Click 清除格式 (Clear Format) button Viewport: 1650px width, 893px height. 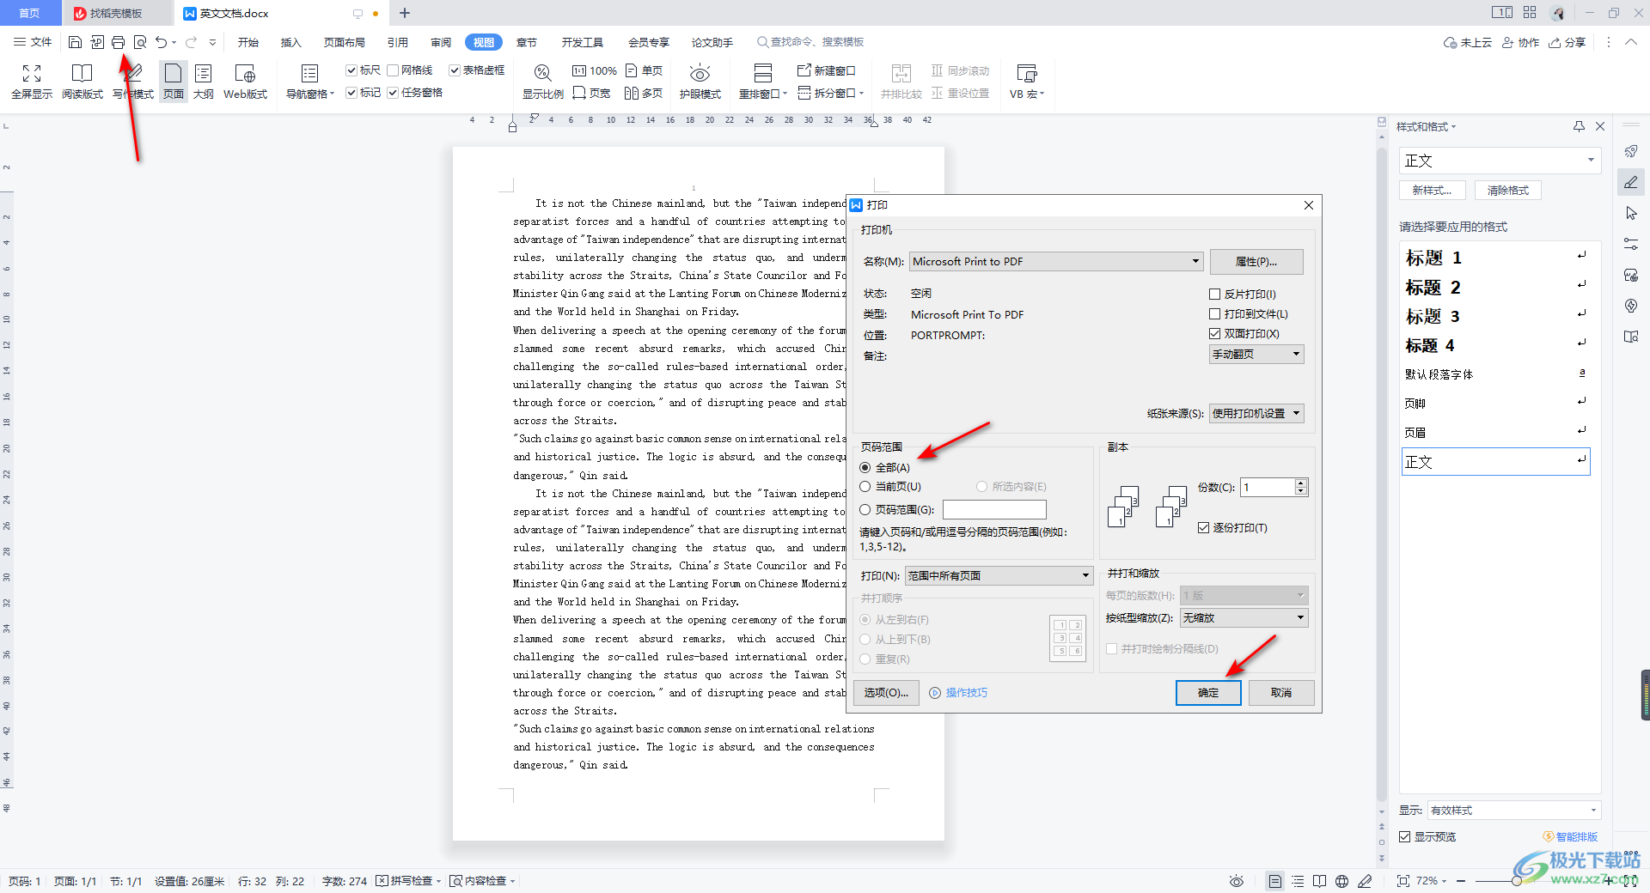(1508, 191)
